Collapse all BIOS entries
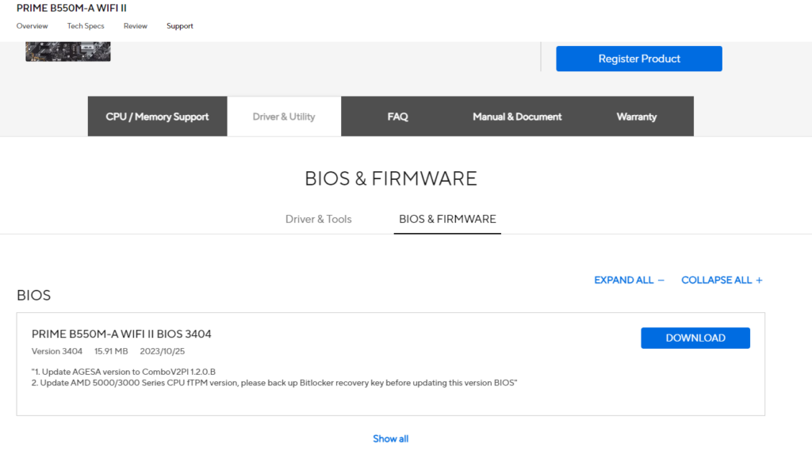Screen dimensions: 812x474 716,280
